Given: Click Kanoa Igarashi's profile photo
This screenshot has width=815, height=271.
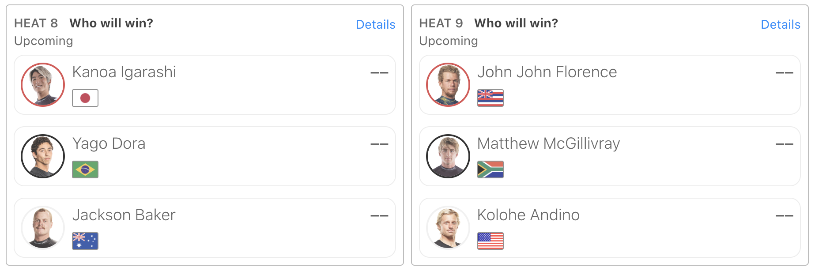Looking at the screenshot, I should 43,85.
